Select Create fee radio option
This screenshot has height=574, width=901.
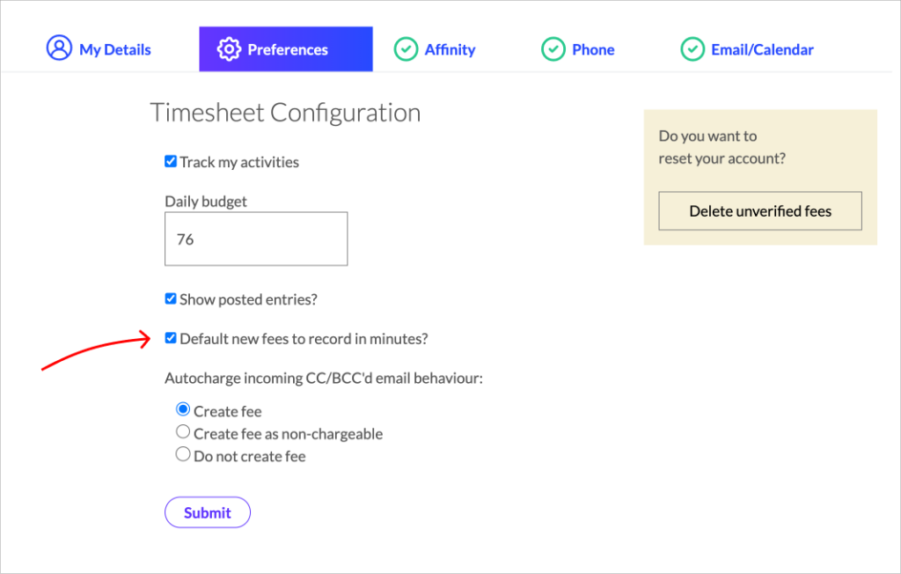click(x=183, y=410)
